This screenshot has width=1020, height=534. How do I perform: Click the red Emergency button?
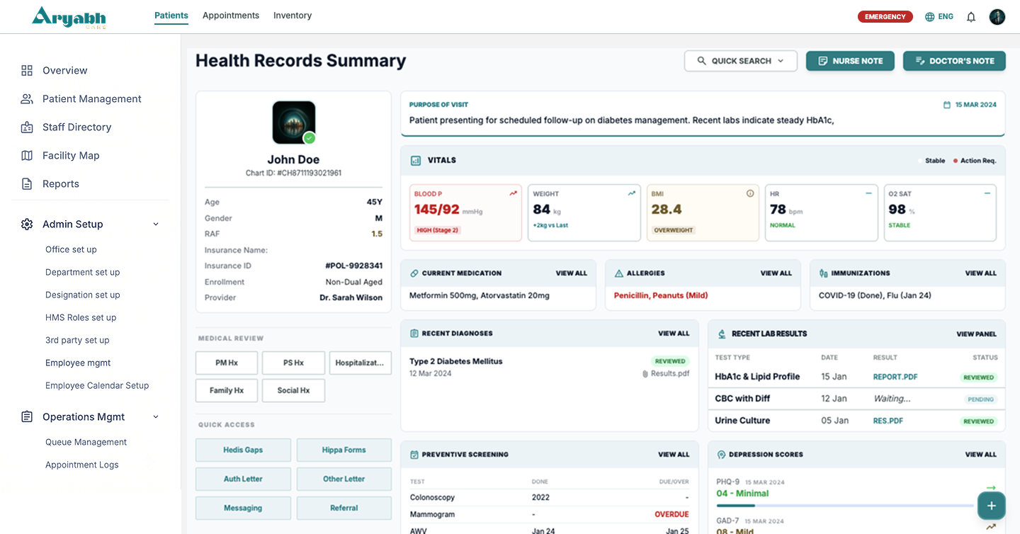point(885,17)
